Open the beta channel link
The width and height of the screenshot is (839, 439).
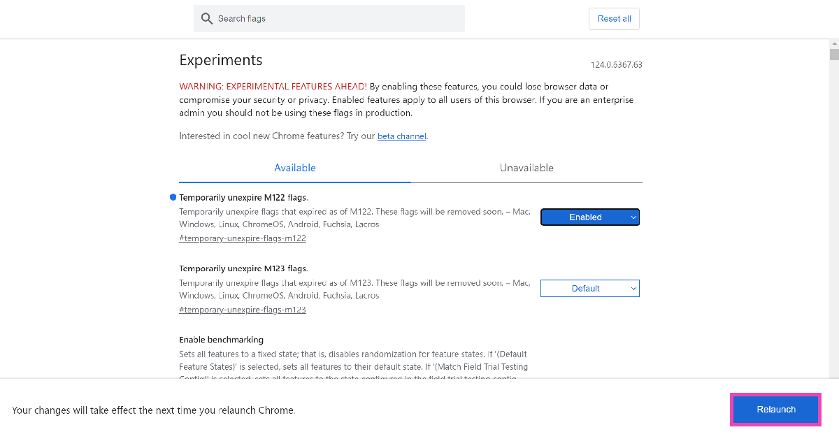[401, 136]
